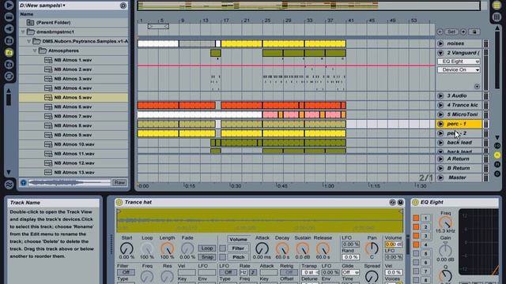Enable EQ Eight band 5 activator
The width and height of the screenshot is (506, 284).
416,254
